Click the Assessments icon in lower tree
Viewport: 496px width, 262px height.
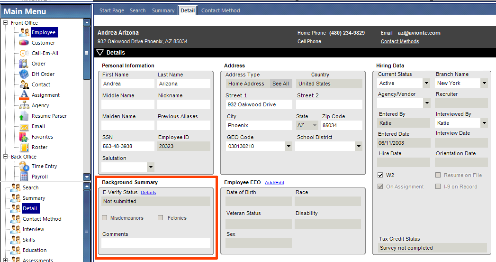[x=15, y=260]
